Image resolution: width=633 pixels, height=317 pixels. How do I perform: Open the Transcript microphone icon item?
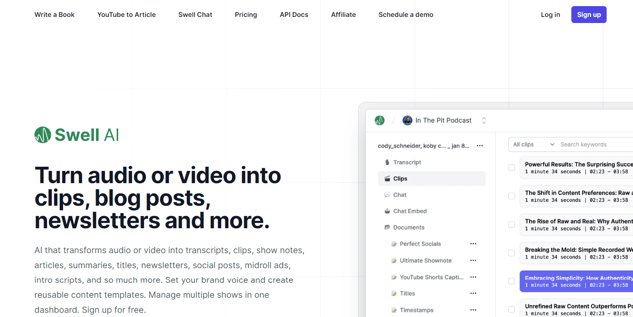click(x=387, y=162)
